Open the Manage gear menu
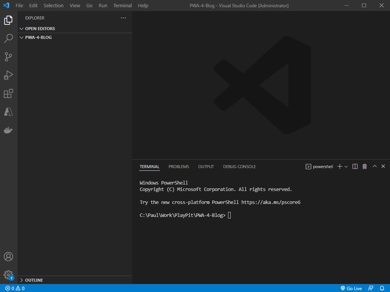The width and height of the screenshot is (390, 292). pyautogui.click(x=8, y=275)
